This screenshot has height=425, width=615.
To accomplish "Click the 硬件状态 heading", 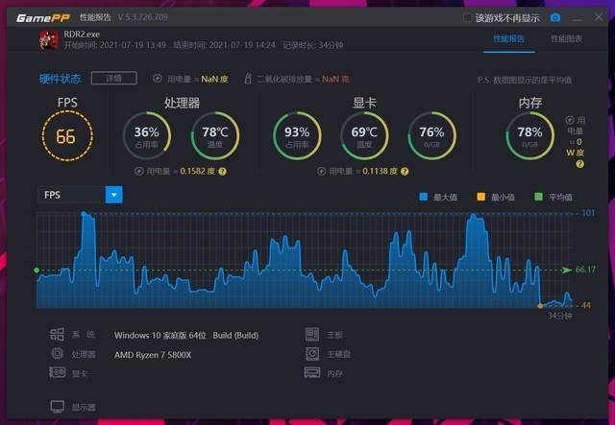I will [x=60, y=79].
